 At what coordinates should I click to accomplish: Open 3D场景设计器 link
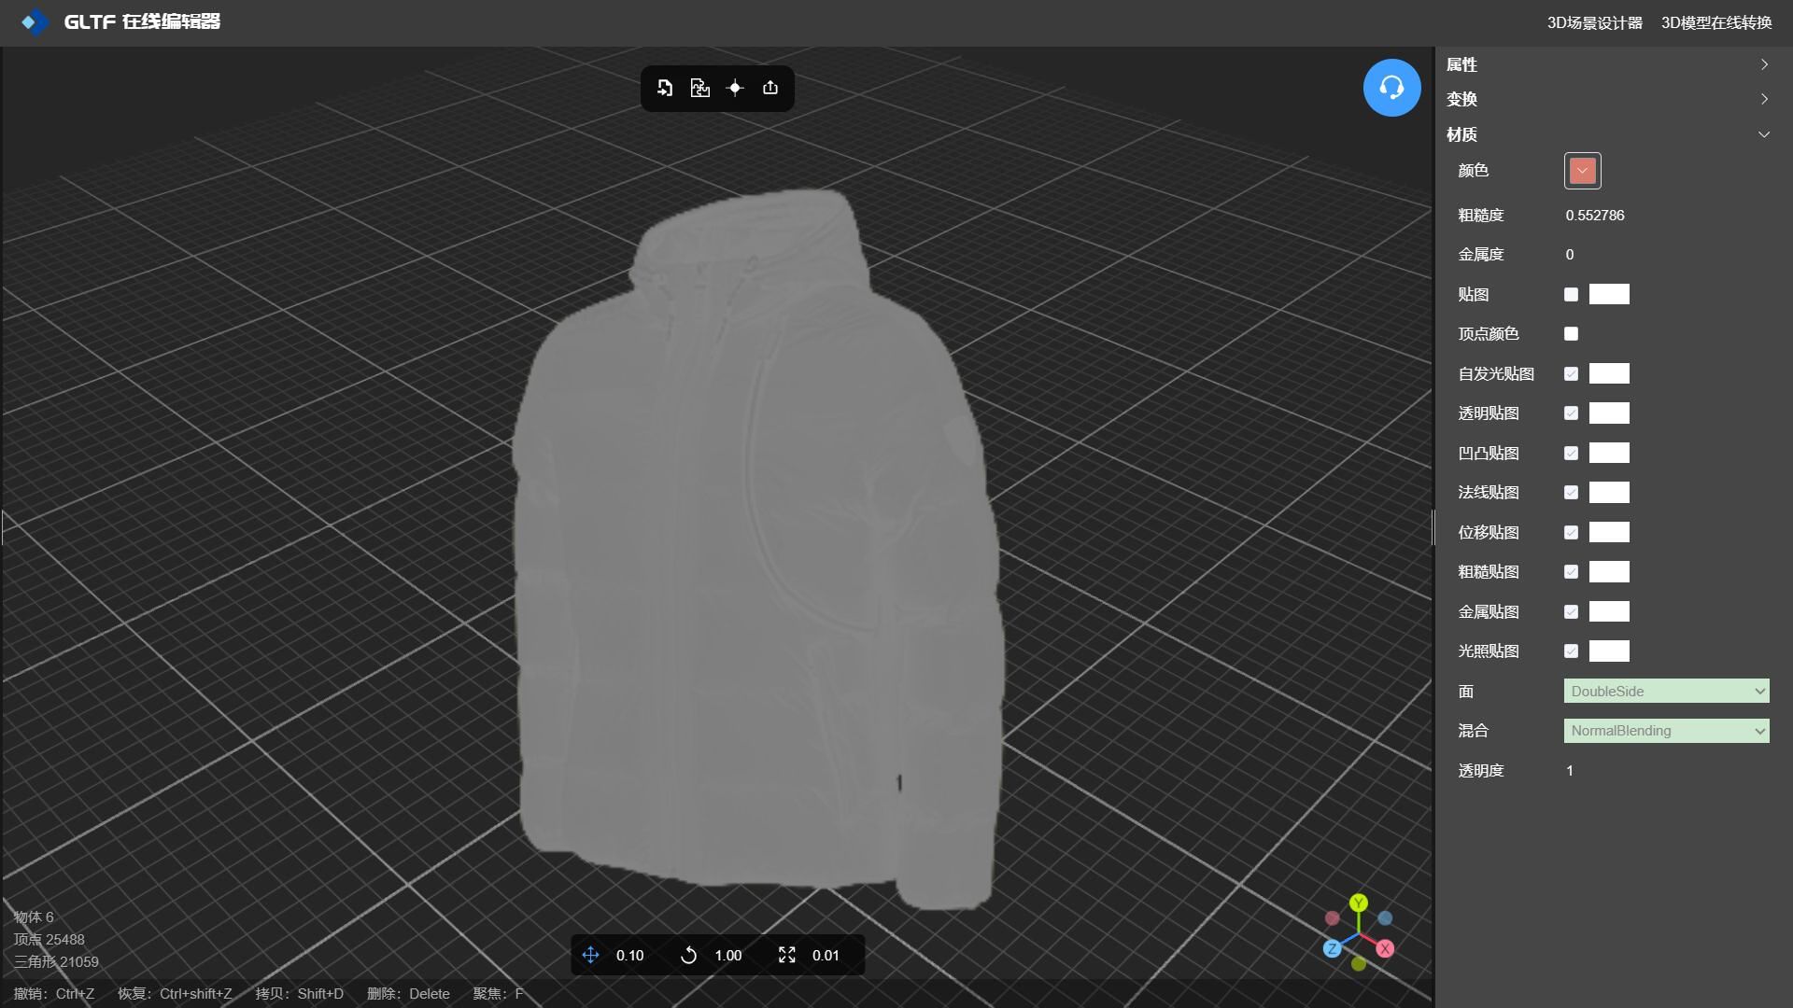[x=1594, y=22]
